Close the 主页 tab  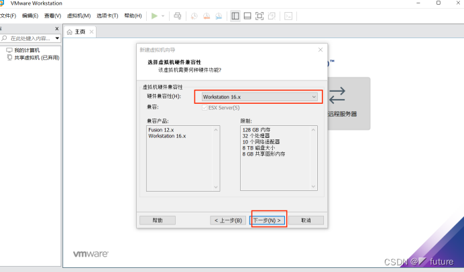tap(91, 31)
